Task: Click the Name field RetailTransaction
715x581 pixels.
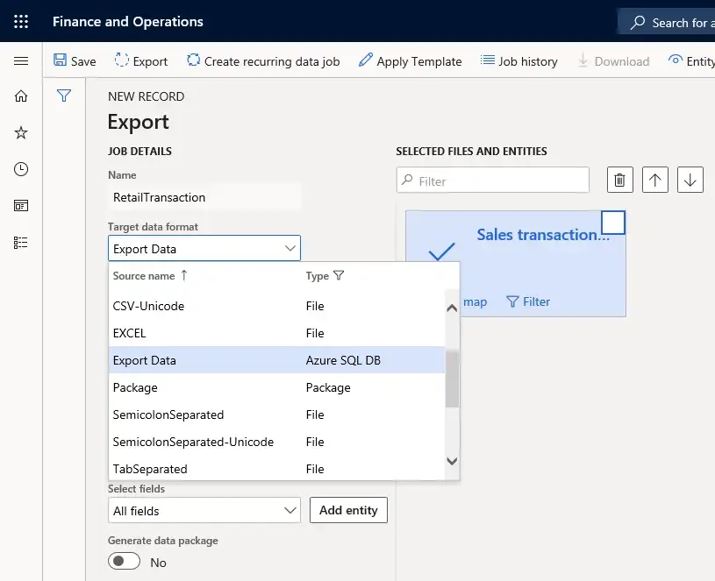Action: pos(204,197)
